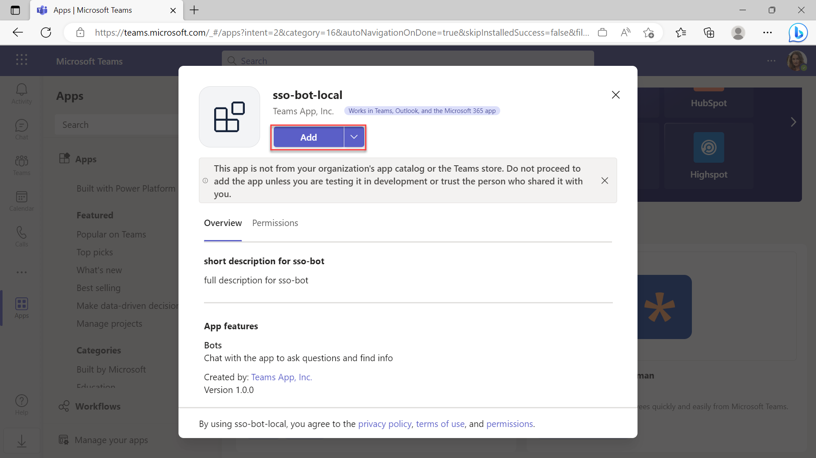Open the browser profile icon

[x=738, y=32]
